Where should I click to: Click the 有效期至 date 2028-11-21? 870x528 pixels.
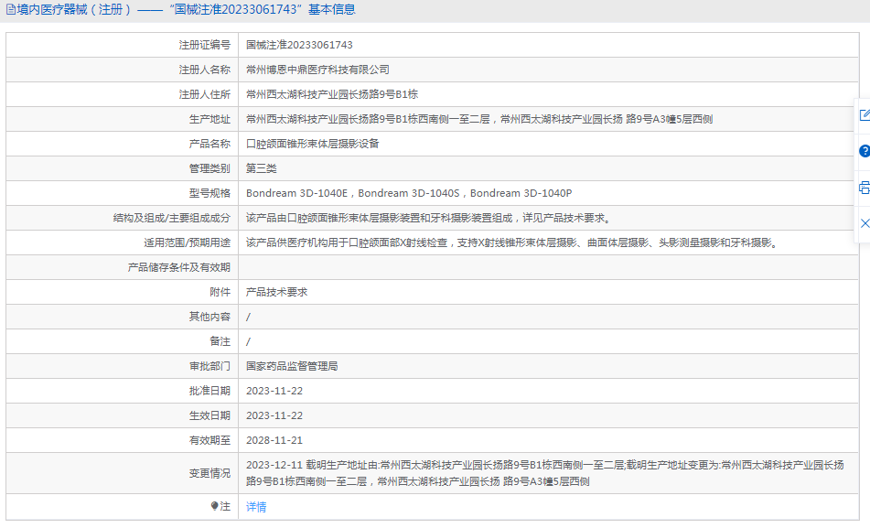click(x=274, y=440)
